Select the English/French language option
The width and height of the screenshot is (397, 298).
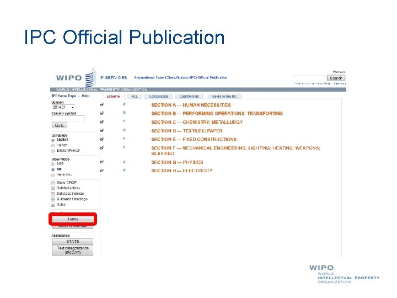pyautogui.click(x=53, y=151)
